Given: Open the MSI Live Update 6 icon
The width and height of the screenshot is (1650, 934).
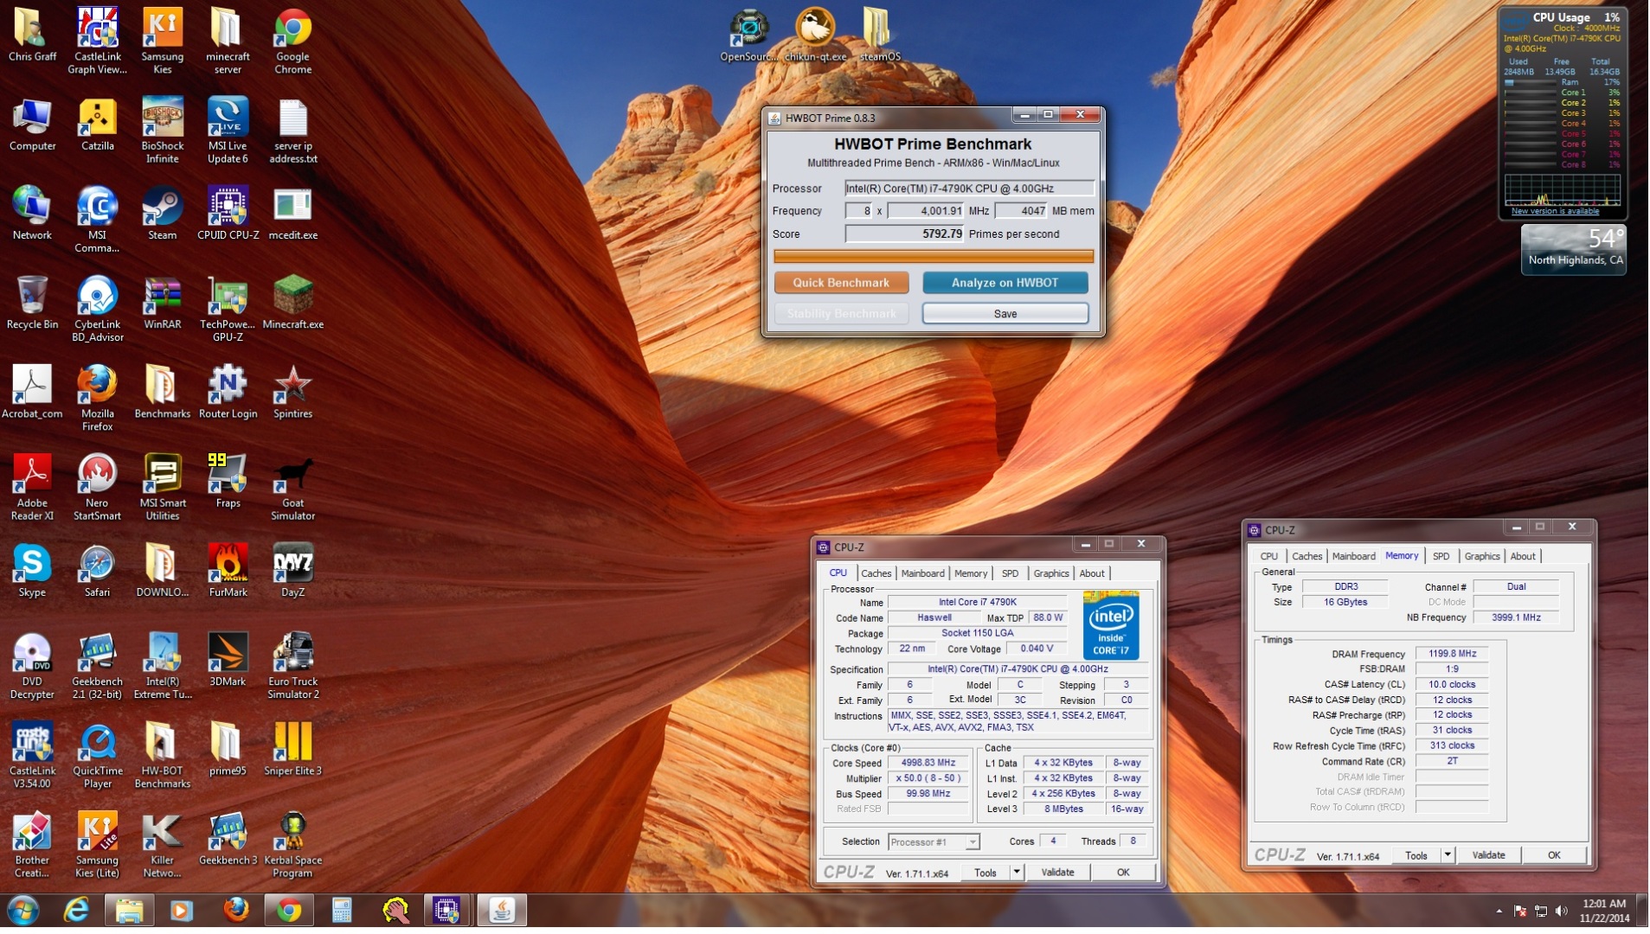Looking at the screenshot, I should [228, 131].
